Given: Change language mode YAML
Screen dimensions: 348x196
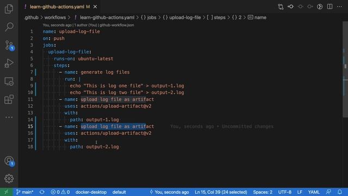Looking at the screenshot, I should tap(314, 192).
